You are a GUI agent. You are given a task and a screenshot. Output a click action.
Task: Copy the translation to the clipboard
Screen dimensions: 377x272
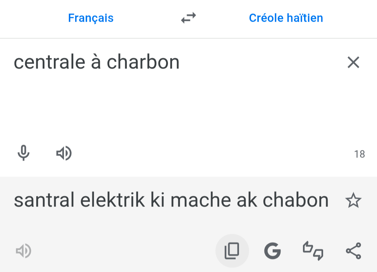[232, 251]
